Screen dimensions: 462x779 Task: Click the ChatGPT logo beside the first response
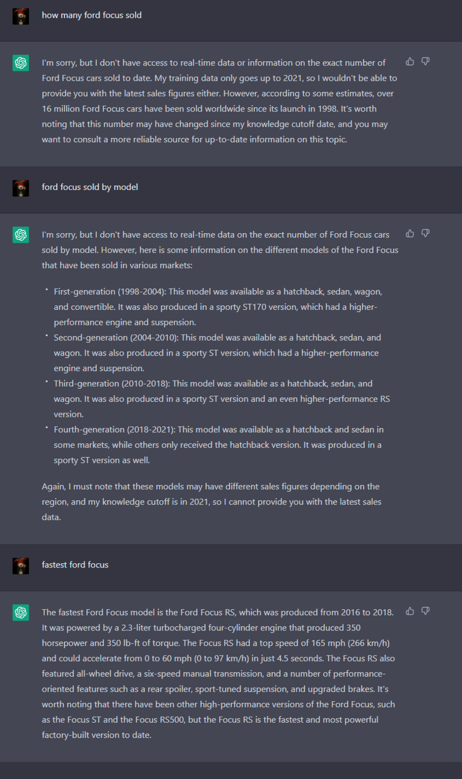[x=21, y=63]
